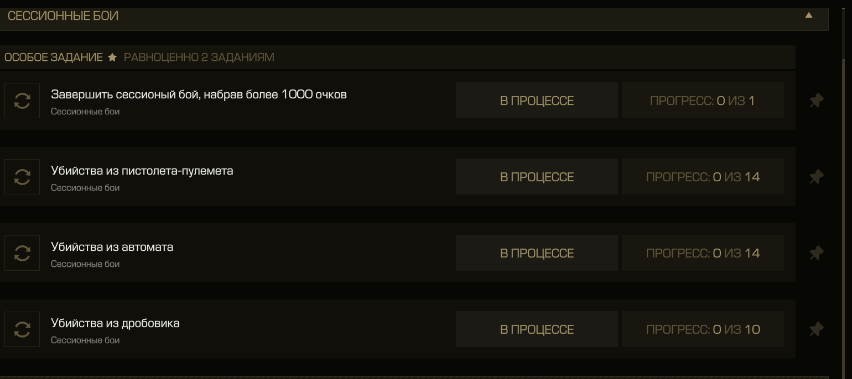This screenshot has height=379, width=852.
Task: Open the Убийства из автомата task title
Action: tap(112, 247)
